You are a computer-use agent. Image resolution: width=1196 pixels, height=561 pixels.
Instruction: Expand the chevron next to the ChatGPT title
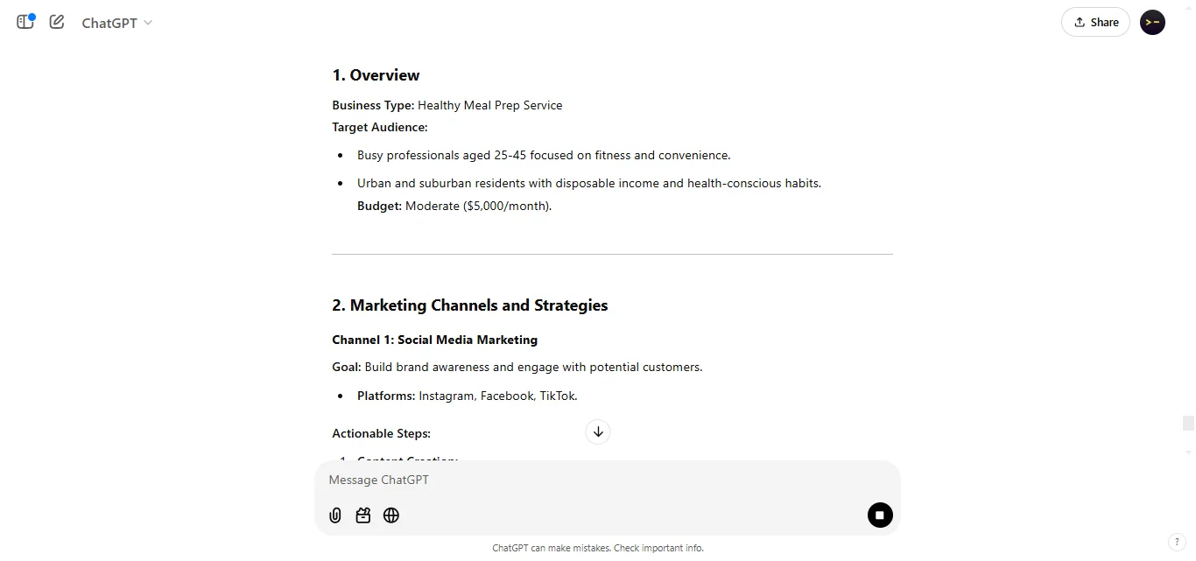point(147,24)
